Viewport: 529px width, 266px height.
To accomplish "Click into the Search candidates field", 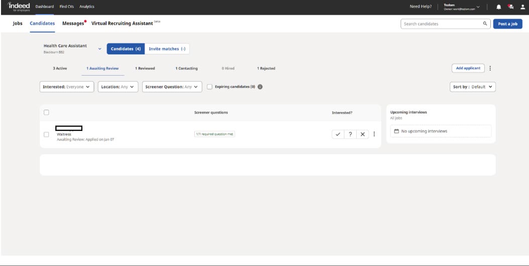I will [441, 24].
